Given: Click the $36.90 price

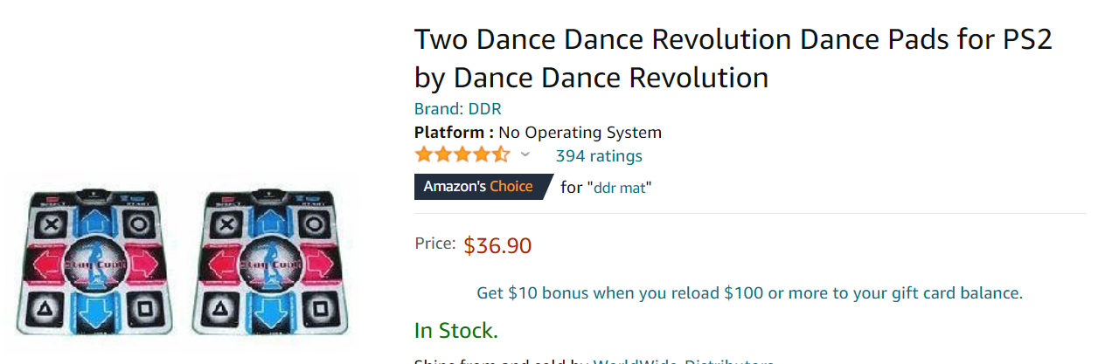Looking at the screenshot, I should click(497, 246).
